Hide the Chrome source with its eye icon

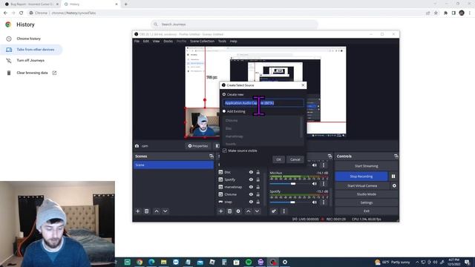tap(251, 194)
